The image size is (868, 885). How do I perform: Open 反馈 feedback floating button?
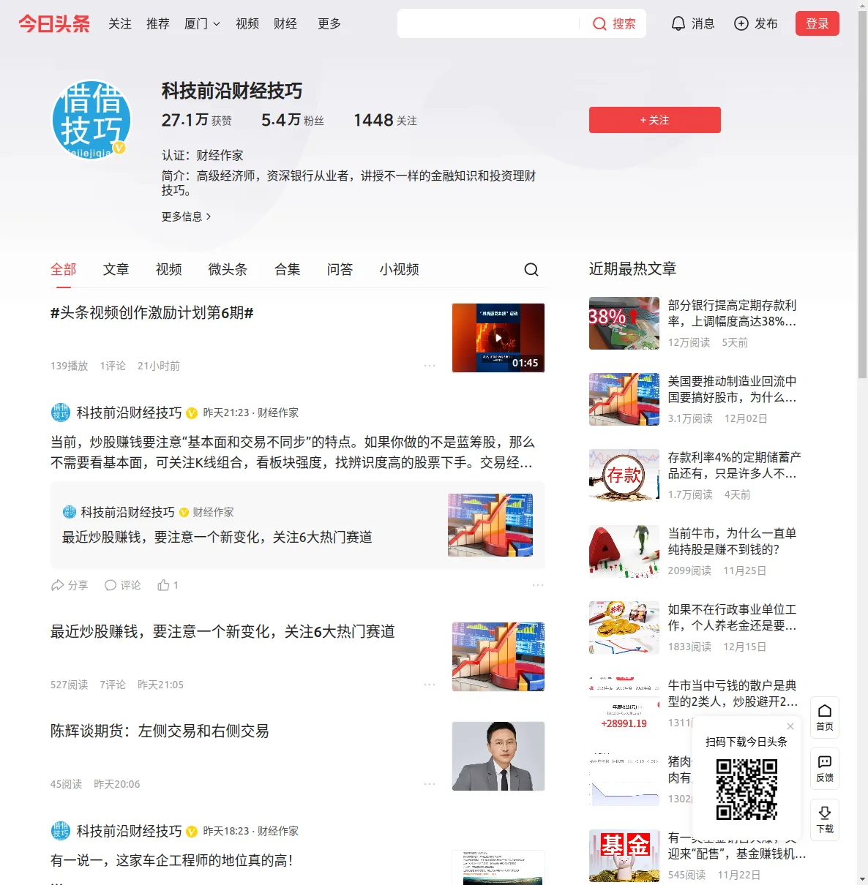tap(825, 769)
